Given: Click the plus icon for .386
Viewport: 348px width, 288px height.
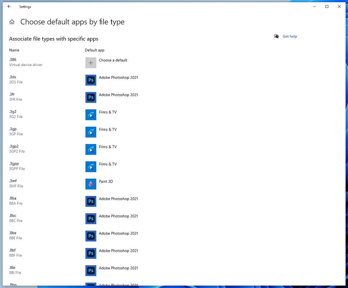Looking at the screenshot, I should (x=91, y=63).
